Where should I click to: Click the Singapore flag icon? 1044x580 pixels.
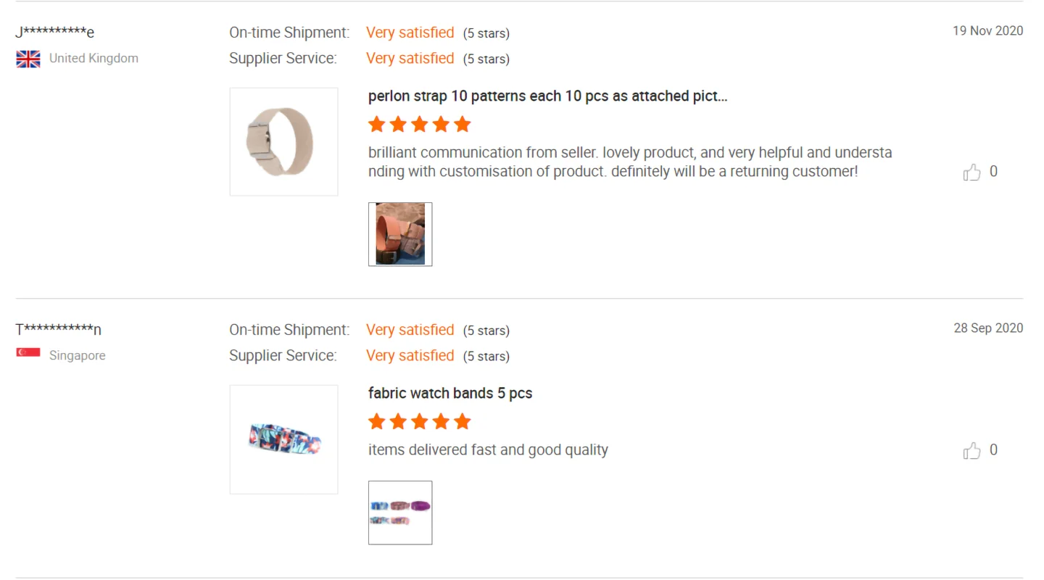coord(28,353)
